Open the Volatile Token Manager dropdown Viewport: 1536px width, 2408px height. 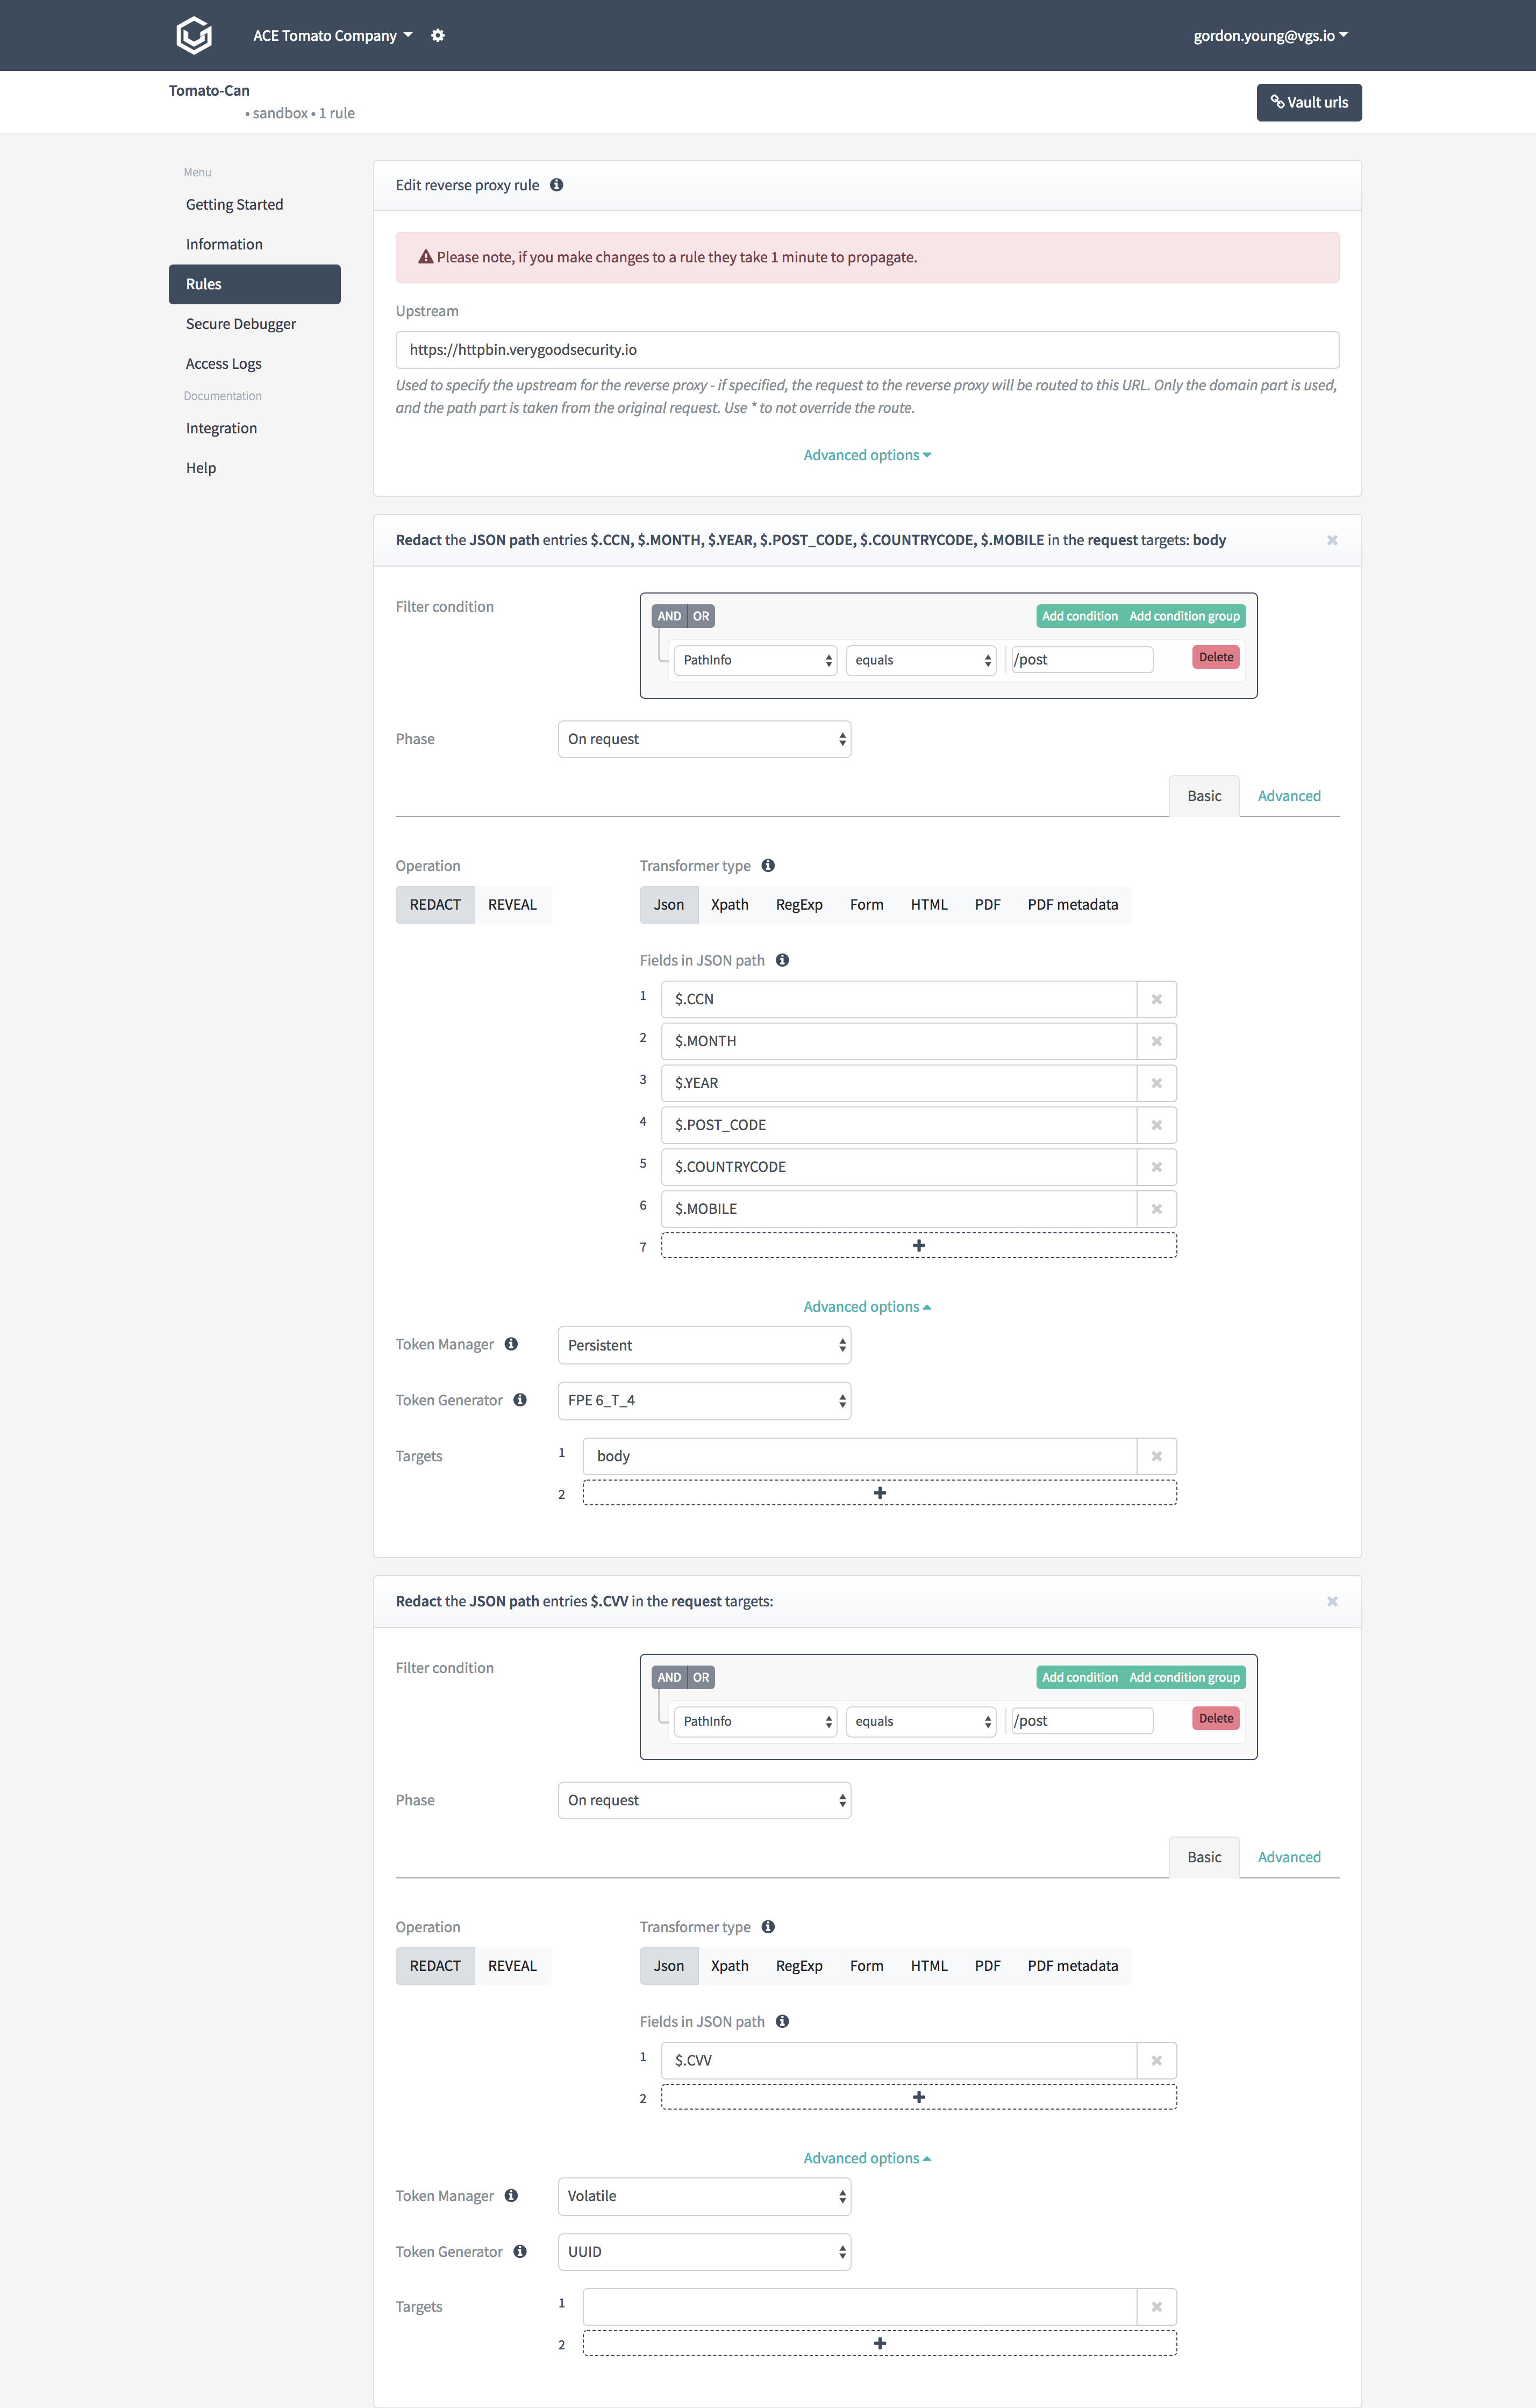(704, 2196)
